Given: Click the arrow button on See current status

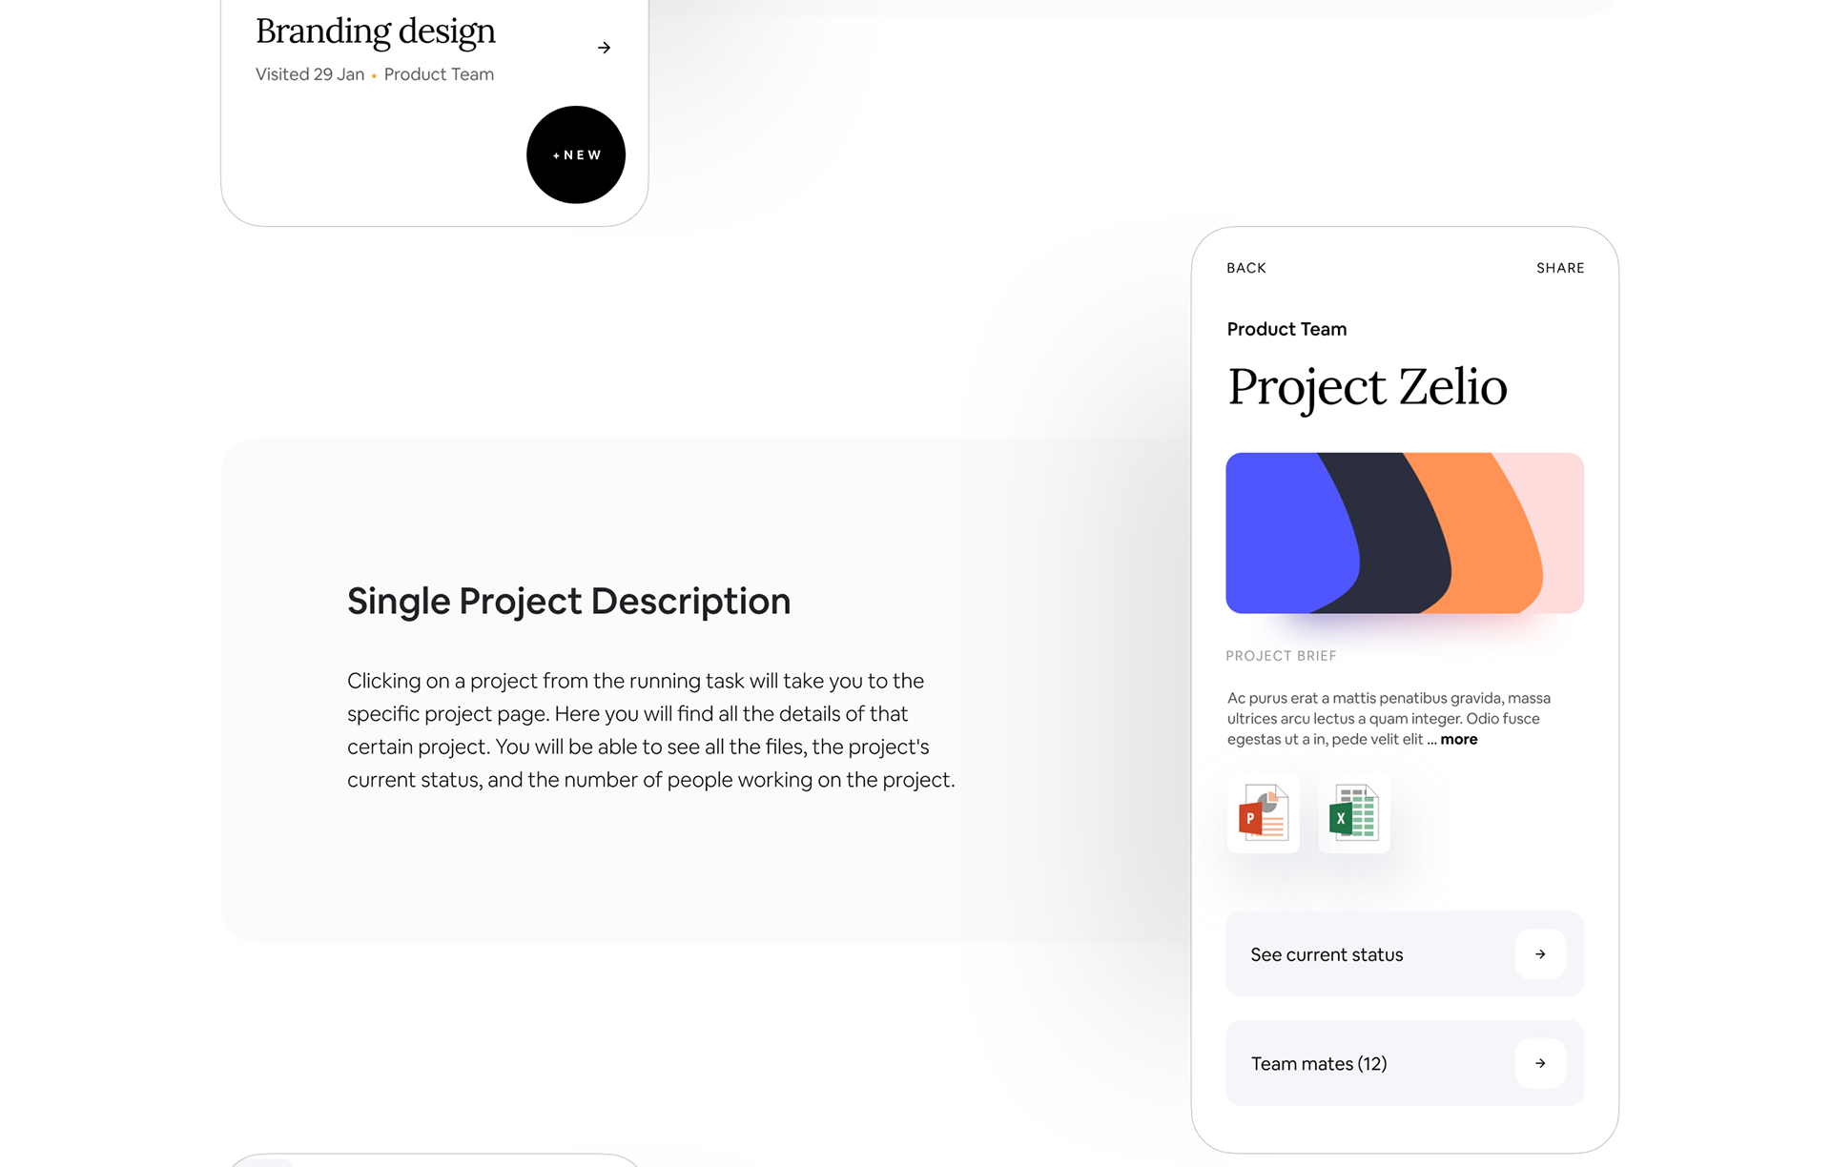Looking at the screenshot, I should [x=1539, y=954].
